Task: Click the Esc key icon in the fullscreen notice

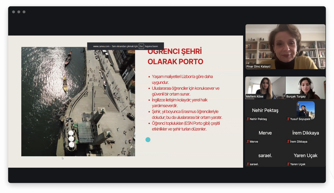Action: (x=141, y=46)
